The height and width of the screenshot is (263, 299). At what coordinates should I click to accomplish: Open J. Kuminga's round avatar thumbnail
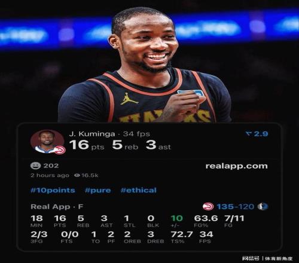[47, 142]
